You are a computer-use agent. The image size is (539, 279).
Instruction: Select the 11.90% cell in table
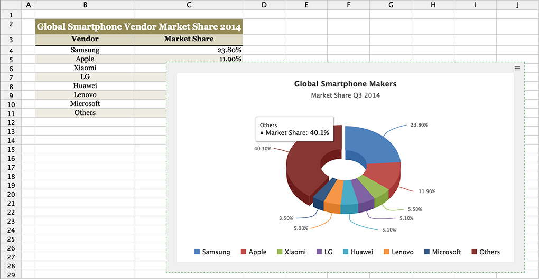tap(189, 59)
